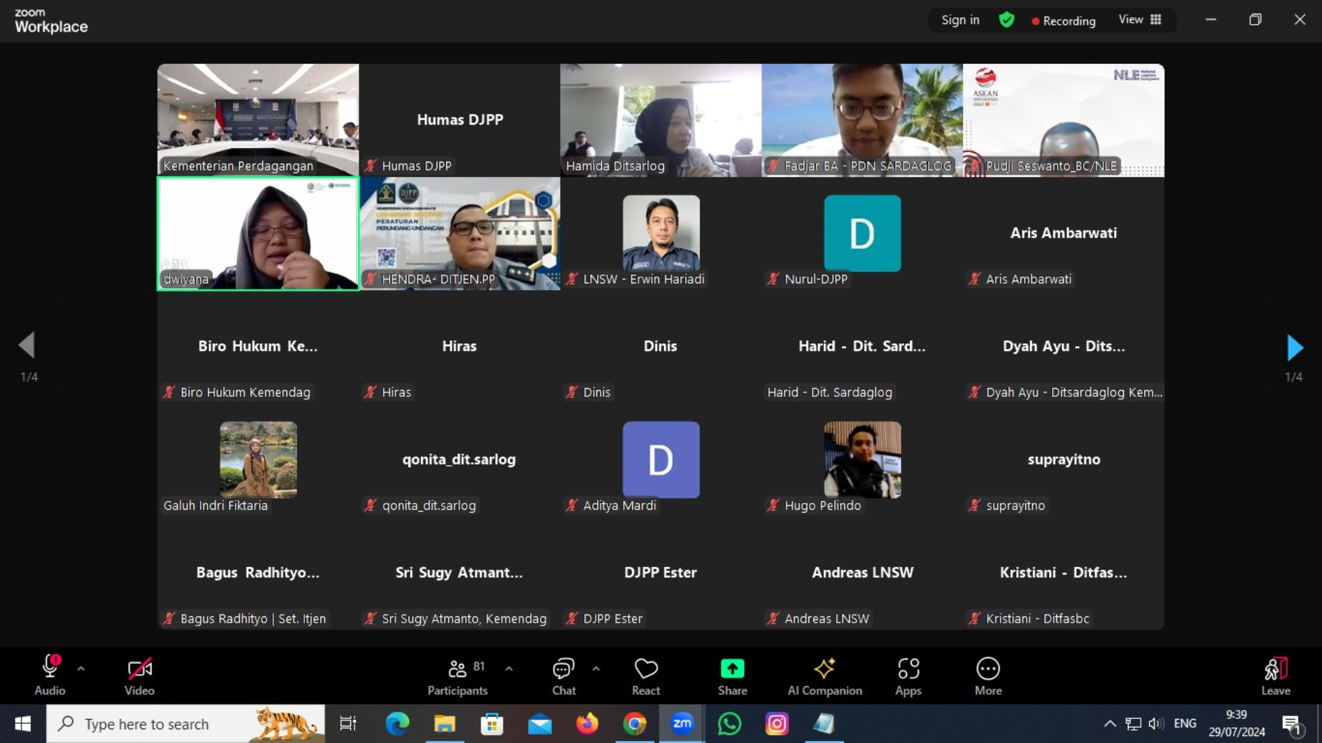Click the taskbar search box
Viewport: 1322px width, 743px height.
coord(186,724)
